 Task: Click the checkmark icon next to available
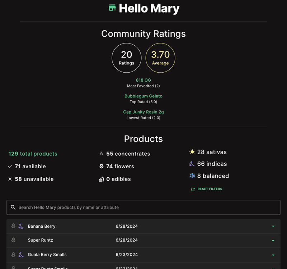tap(10, 166)
